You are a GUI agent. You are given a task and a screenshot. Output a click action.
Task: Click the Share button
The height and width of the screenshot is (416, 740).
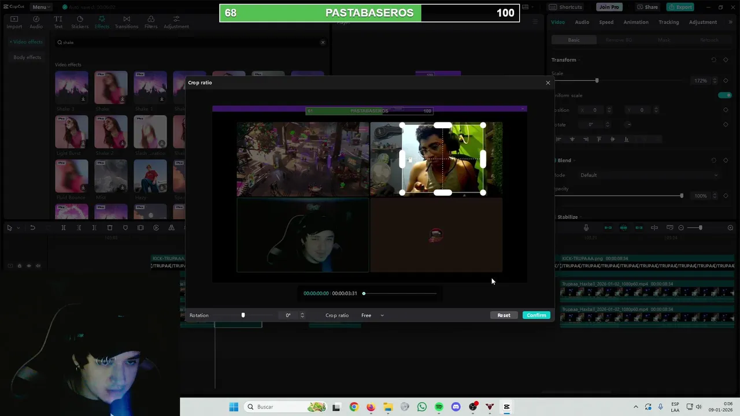pyautogui.click(x=647, y=7)
